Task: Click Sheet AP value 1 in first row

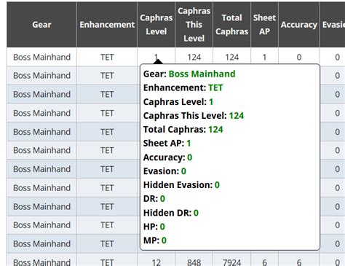Action: coord(264,57)
